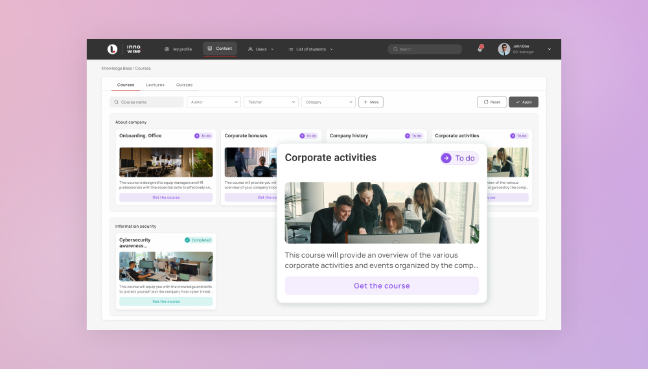Viewport: 648px width, 369px height.
Task: Focus the header Search field
Action: click(x=425, y=49)
